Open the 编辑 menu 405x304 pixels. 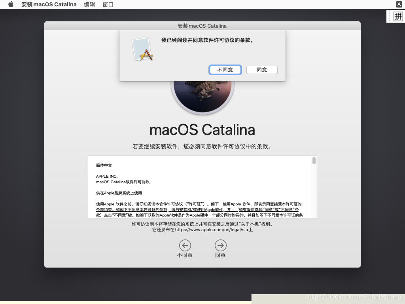(89, 4)
